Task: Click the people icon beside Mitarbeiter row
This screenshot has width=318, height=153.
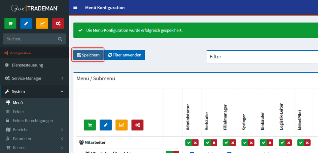Action: 81,143
